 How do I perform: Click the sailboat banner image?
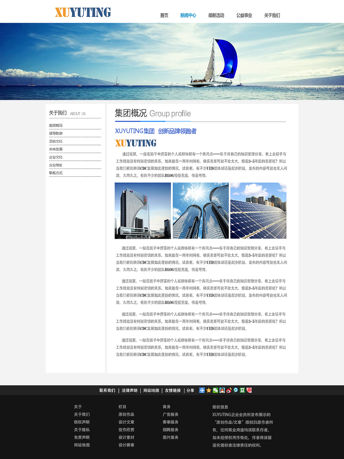click(x=172, y=61)
